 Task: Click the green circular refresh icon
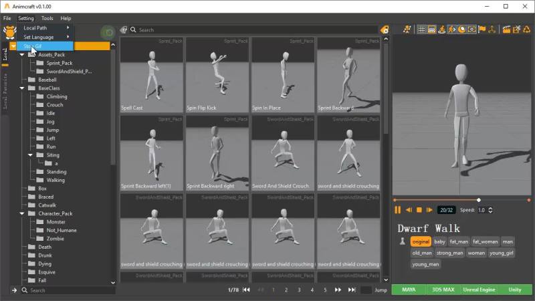[x=108, y=32]
